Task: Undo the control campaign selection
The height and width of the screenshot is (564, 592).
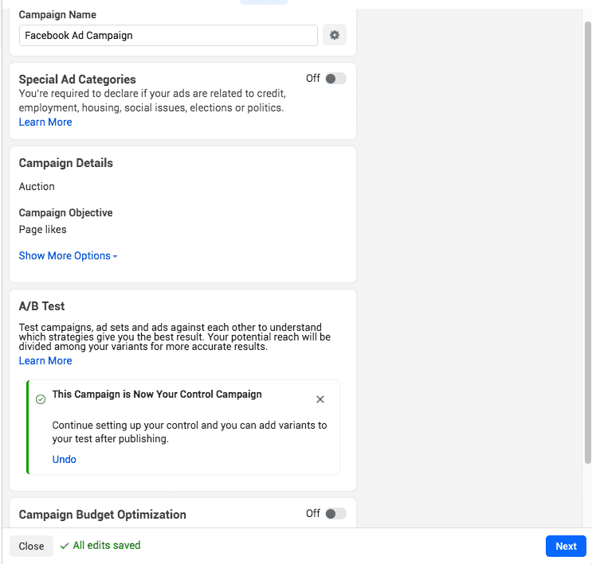Action: point(65,460)
